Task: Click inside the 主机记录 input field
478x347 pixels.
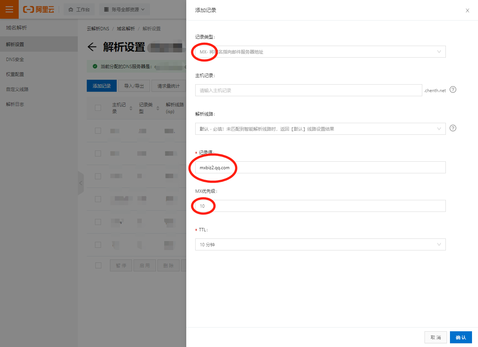Action: 309,90
